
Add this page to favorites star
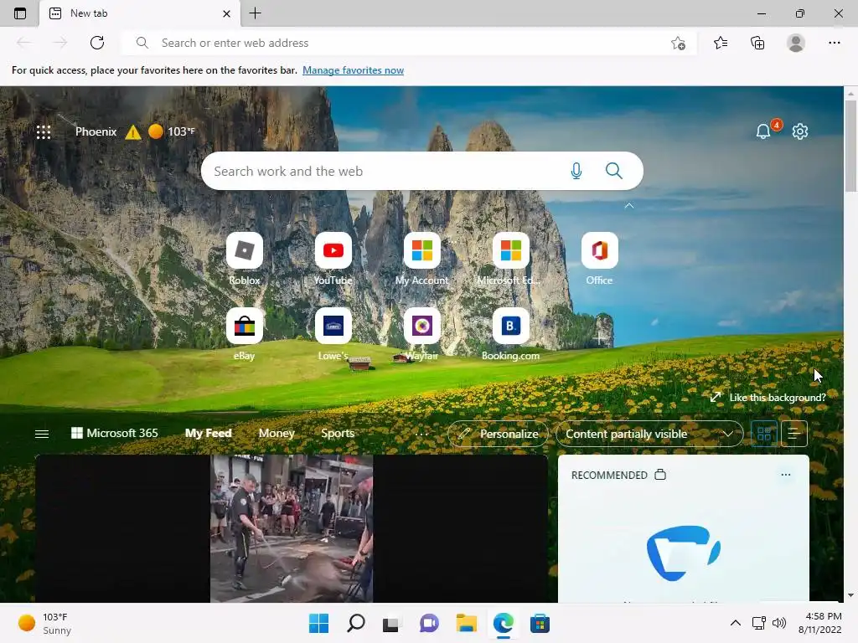click(x=678, y=44)
